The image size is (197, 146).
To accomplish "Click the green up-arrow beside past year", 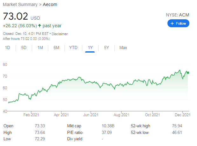I will click(x=40, y=26).
